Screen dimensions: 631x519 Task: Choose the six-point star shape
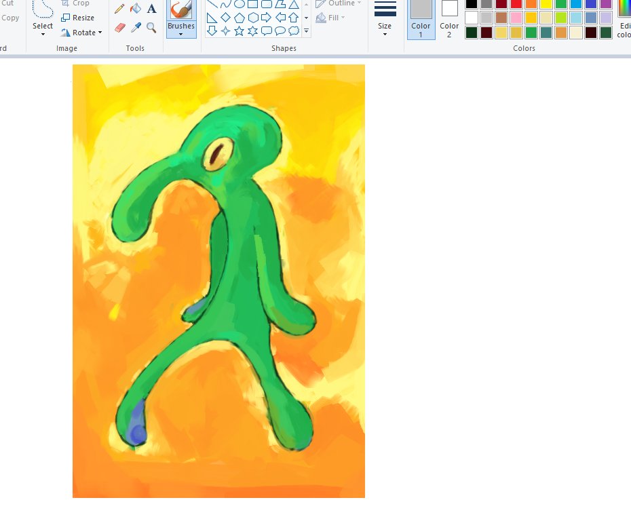point(252,31)
